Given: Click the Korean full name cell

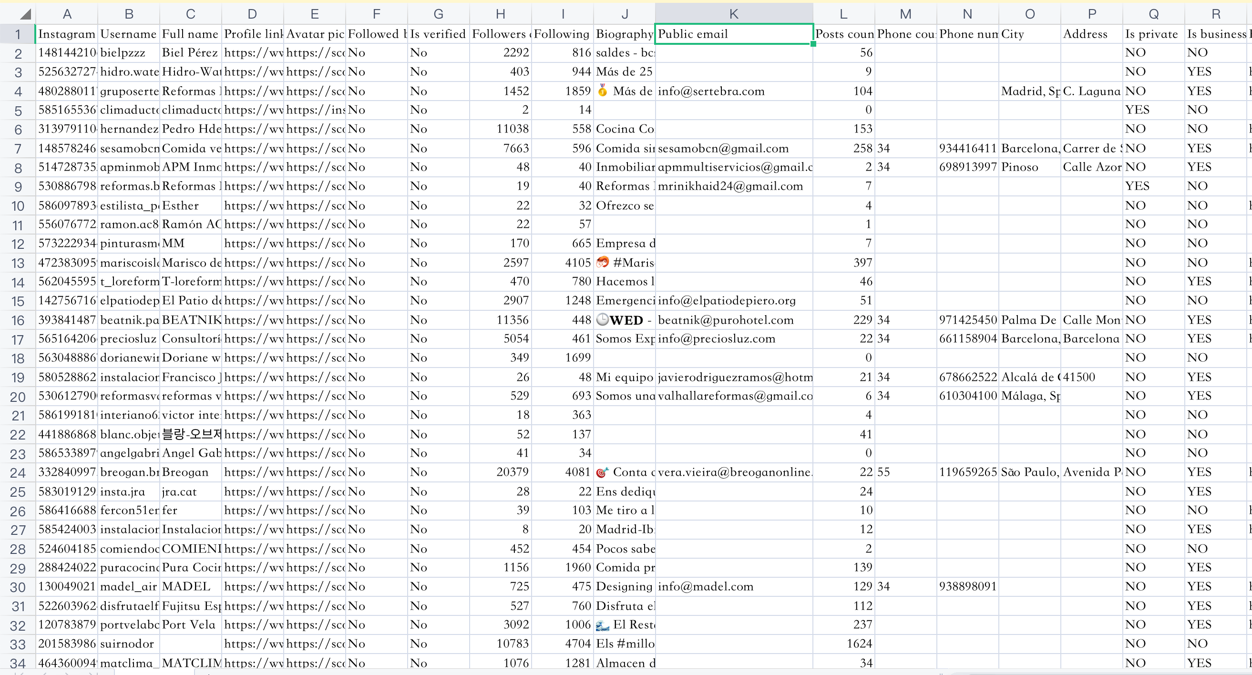Looking at the screenshot, I should click(191, 434).
